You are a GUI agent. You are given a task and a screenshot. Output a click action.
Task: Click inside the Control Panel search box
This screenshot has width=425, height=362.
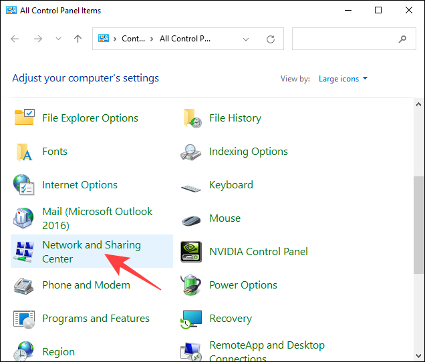click(344, 39)
